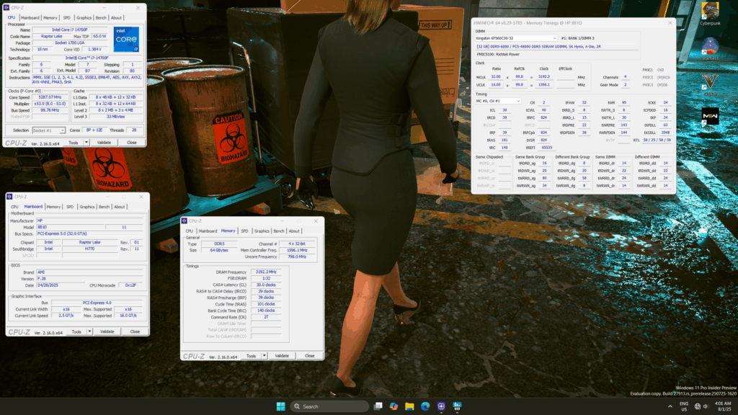Open Tools dropdown arrow in Memory window

pos(264,356)
